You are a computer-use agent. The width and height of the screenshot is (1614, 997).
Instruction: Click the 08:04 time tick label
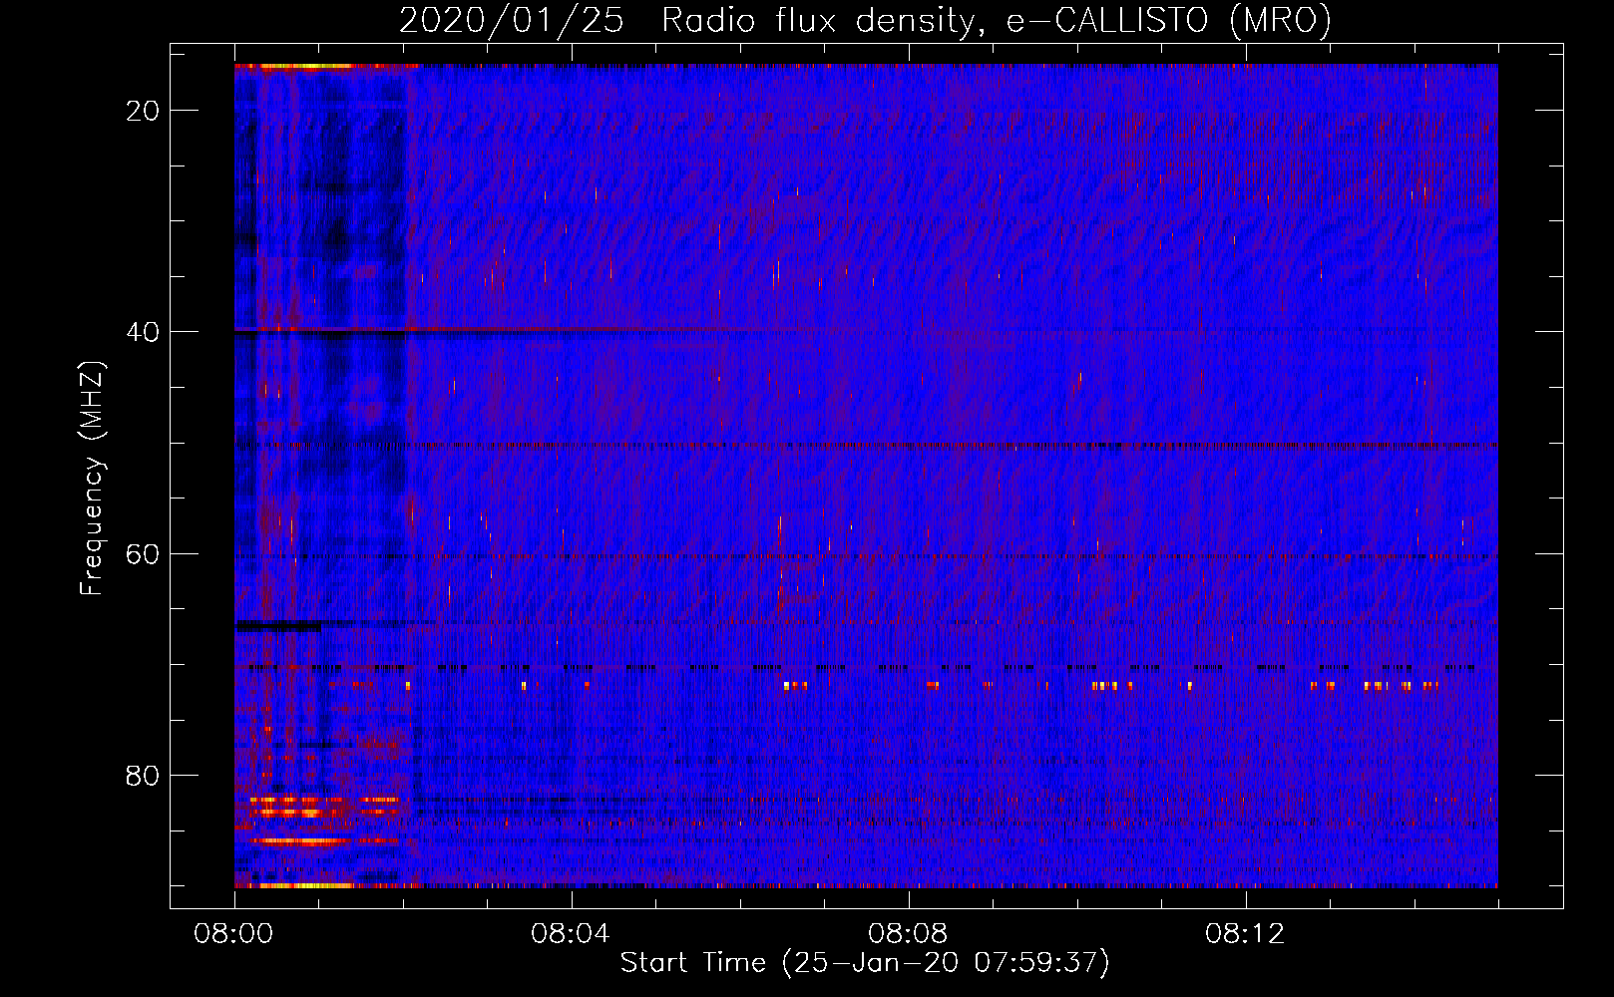[572, 934]
